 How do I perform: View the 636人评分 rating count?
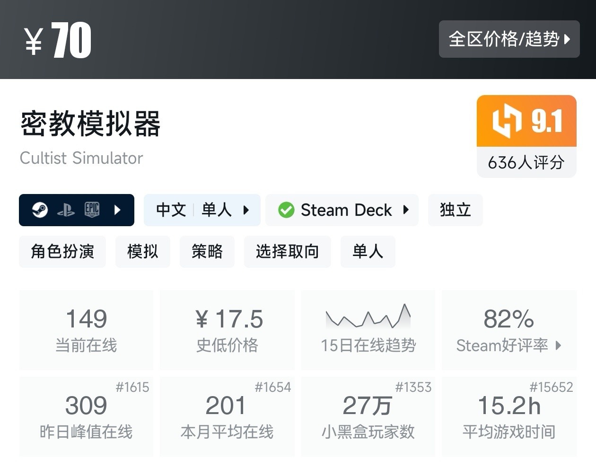coord(526,162)
